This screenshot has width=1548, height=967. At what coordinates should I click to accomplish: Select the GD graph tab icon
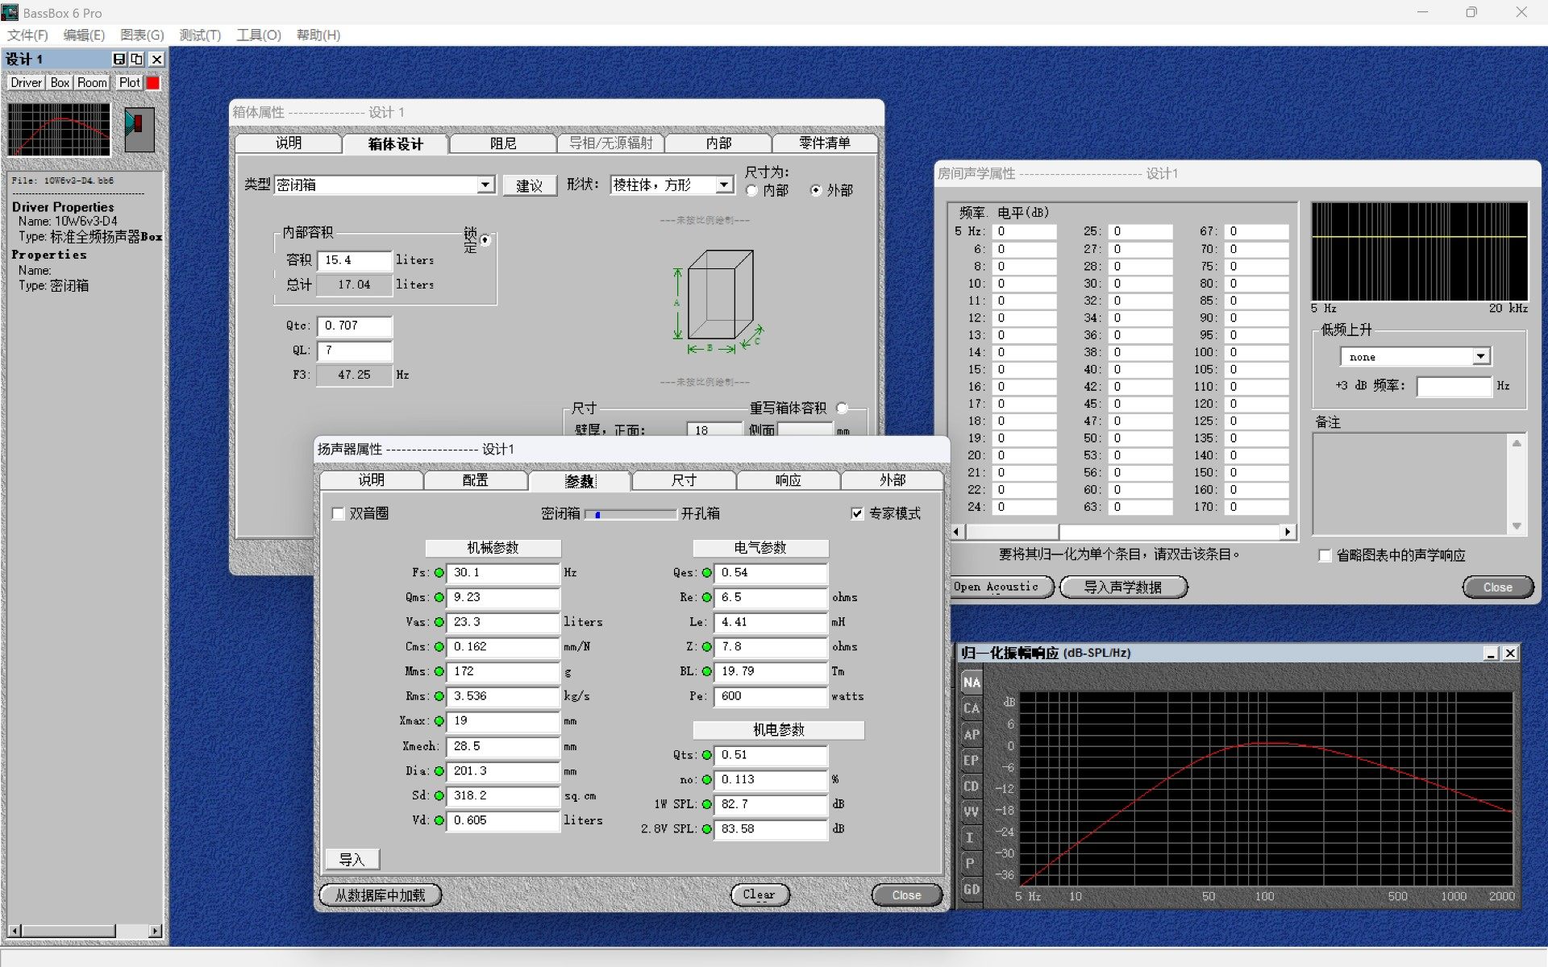pos(972,890)
